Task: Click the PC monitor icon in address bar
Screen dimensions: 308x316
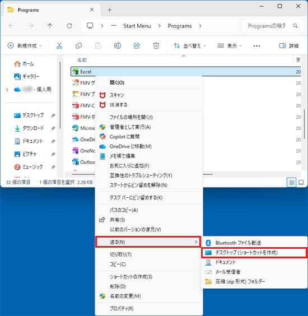Action: point(90,26)
